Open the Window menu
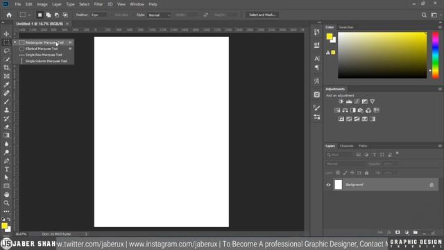Viewport: 444px width, 250px height. pos(137,4)
